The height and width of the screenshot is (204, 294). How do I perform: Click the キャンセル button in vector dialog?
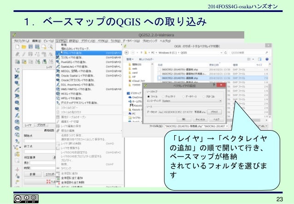tap(200, 120)
